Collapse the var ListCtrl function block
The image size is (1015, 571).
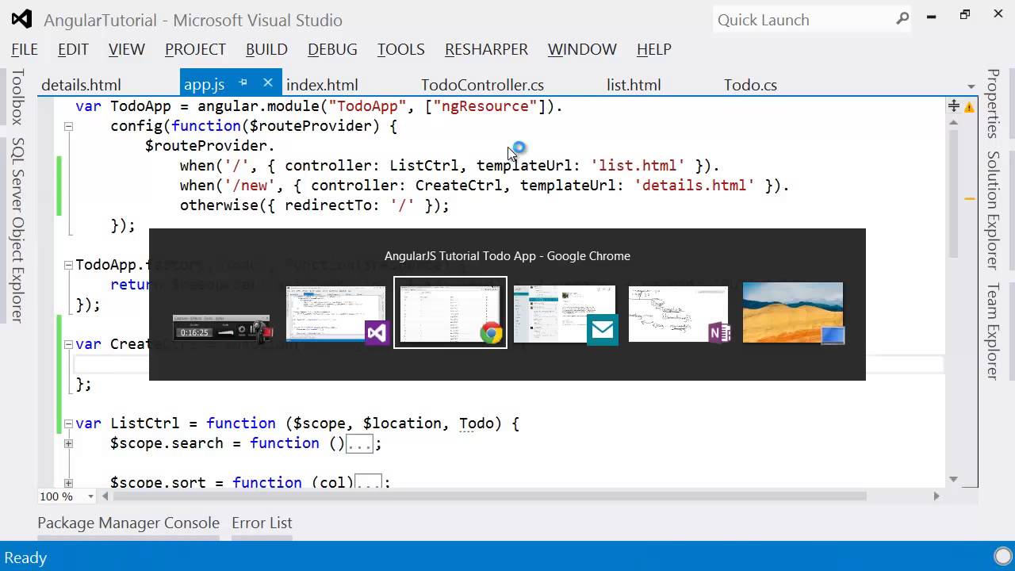tap(68, 423)
